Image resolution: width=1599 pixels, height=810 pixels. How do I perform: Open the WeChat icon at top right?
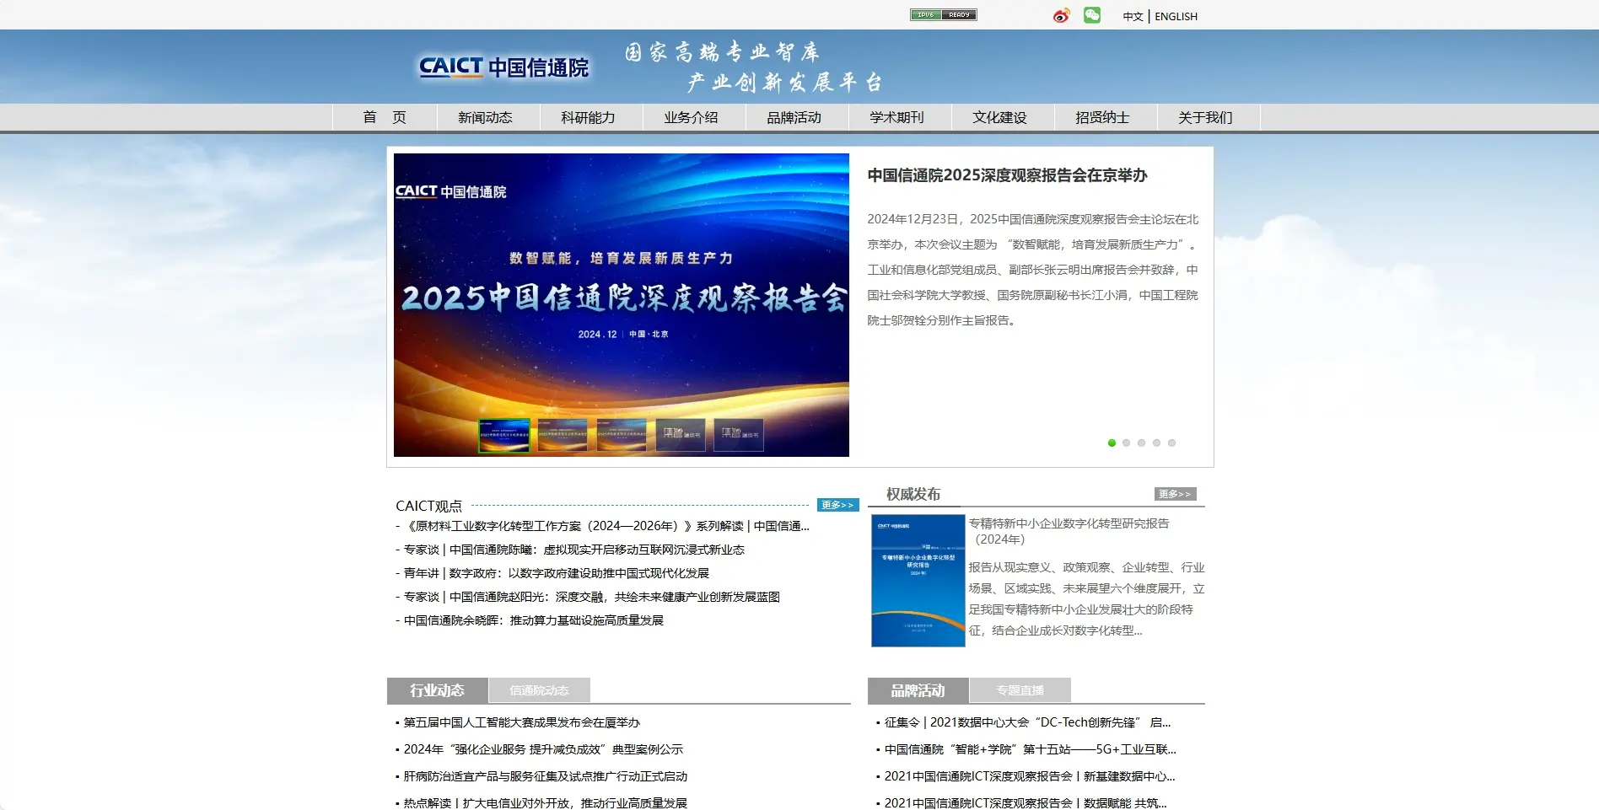(x=1092, y=14)
